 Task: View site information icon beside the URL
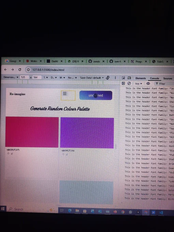pos(28,70)
